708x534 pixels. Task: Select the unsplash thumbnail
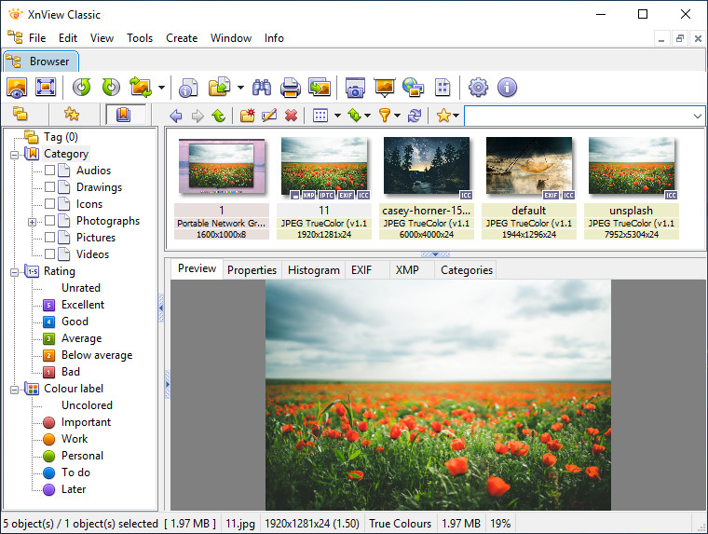632,188
